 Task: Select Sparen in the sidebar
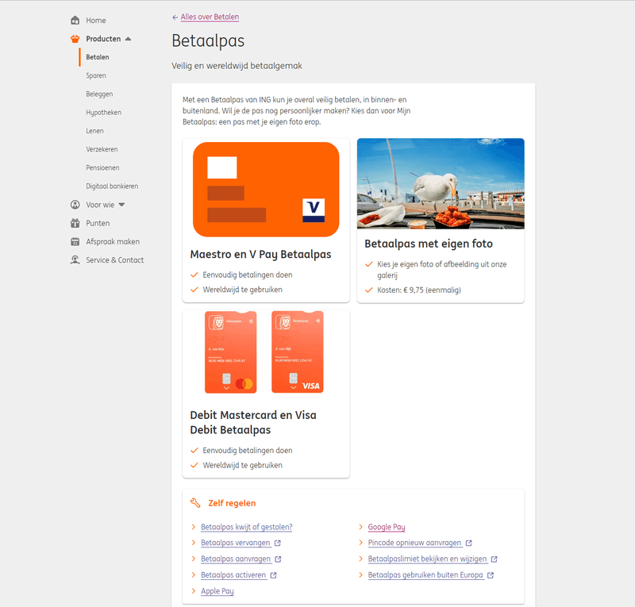(96, 75)
